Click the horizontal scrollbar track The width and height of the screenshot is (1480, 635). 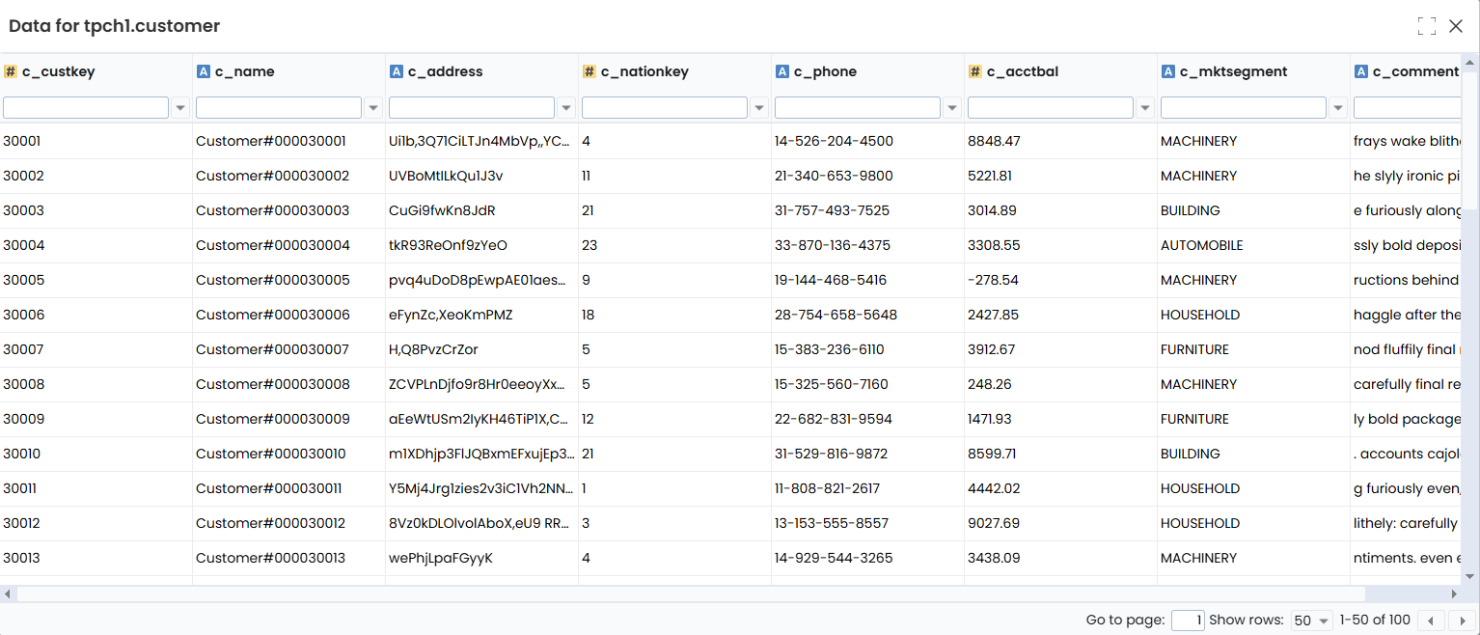tap(1406, 594)
